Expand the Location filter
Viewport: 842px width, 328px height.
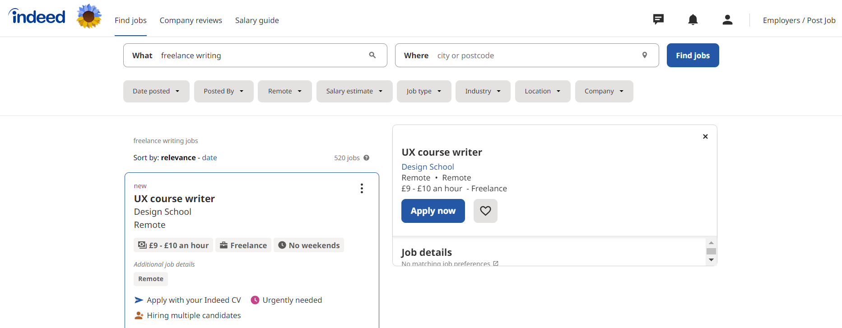point(543,91)
